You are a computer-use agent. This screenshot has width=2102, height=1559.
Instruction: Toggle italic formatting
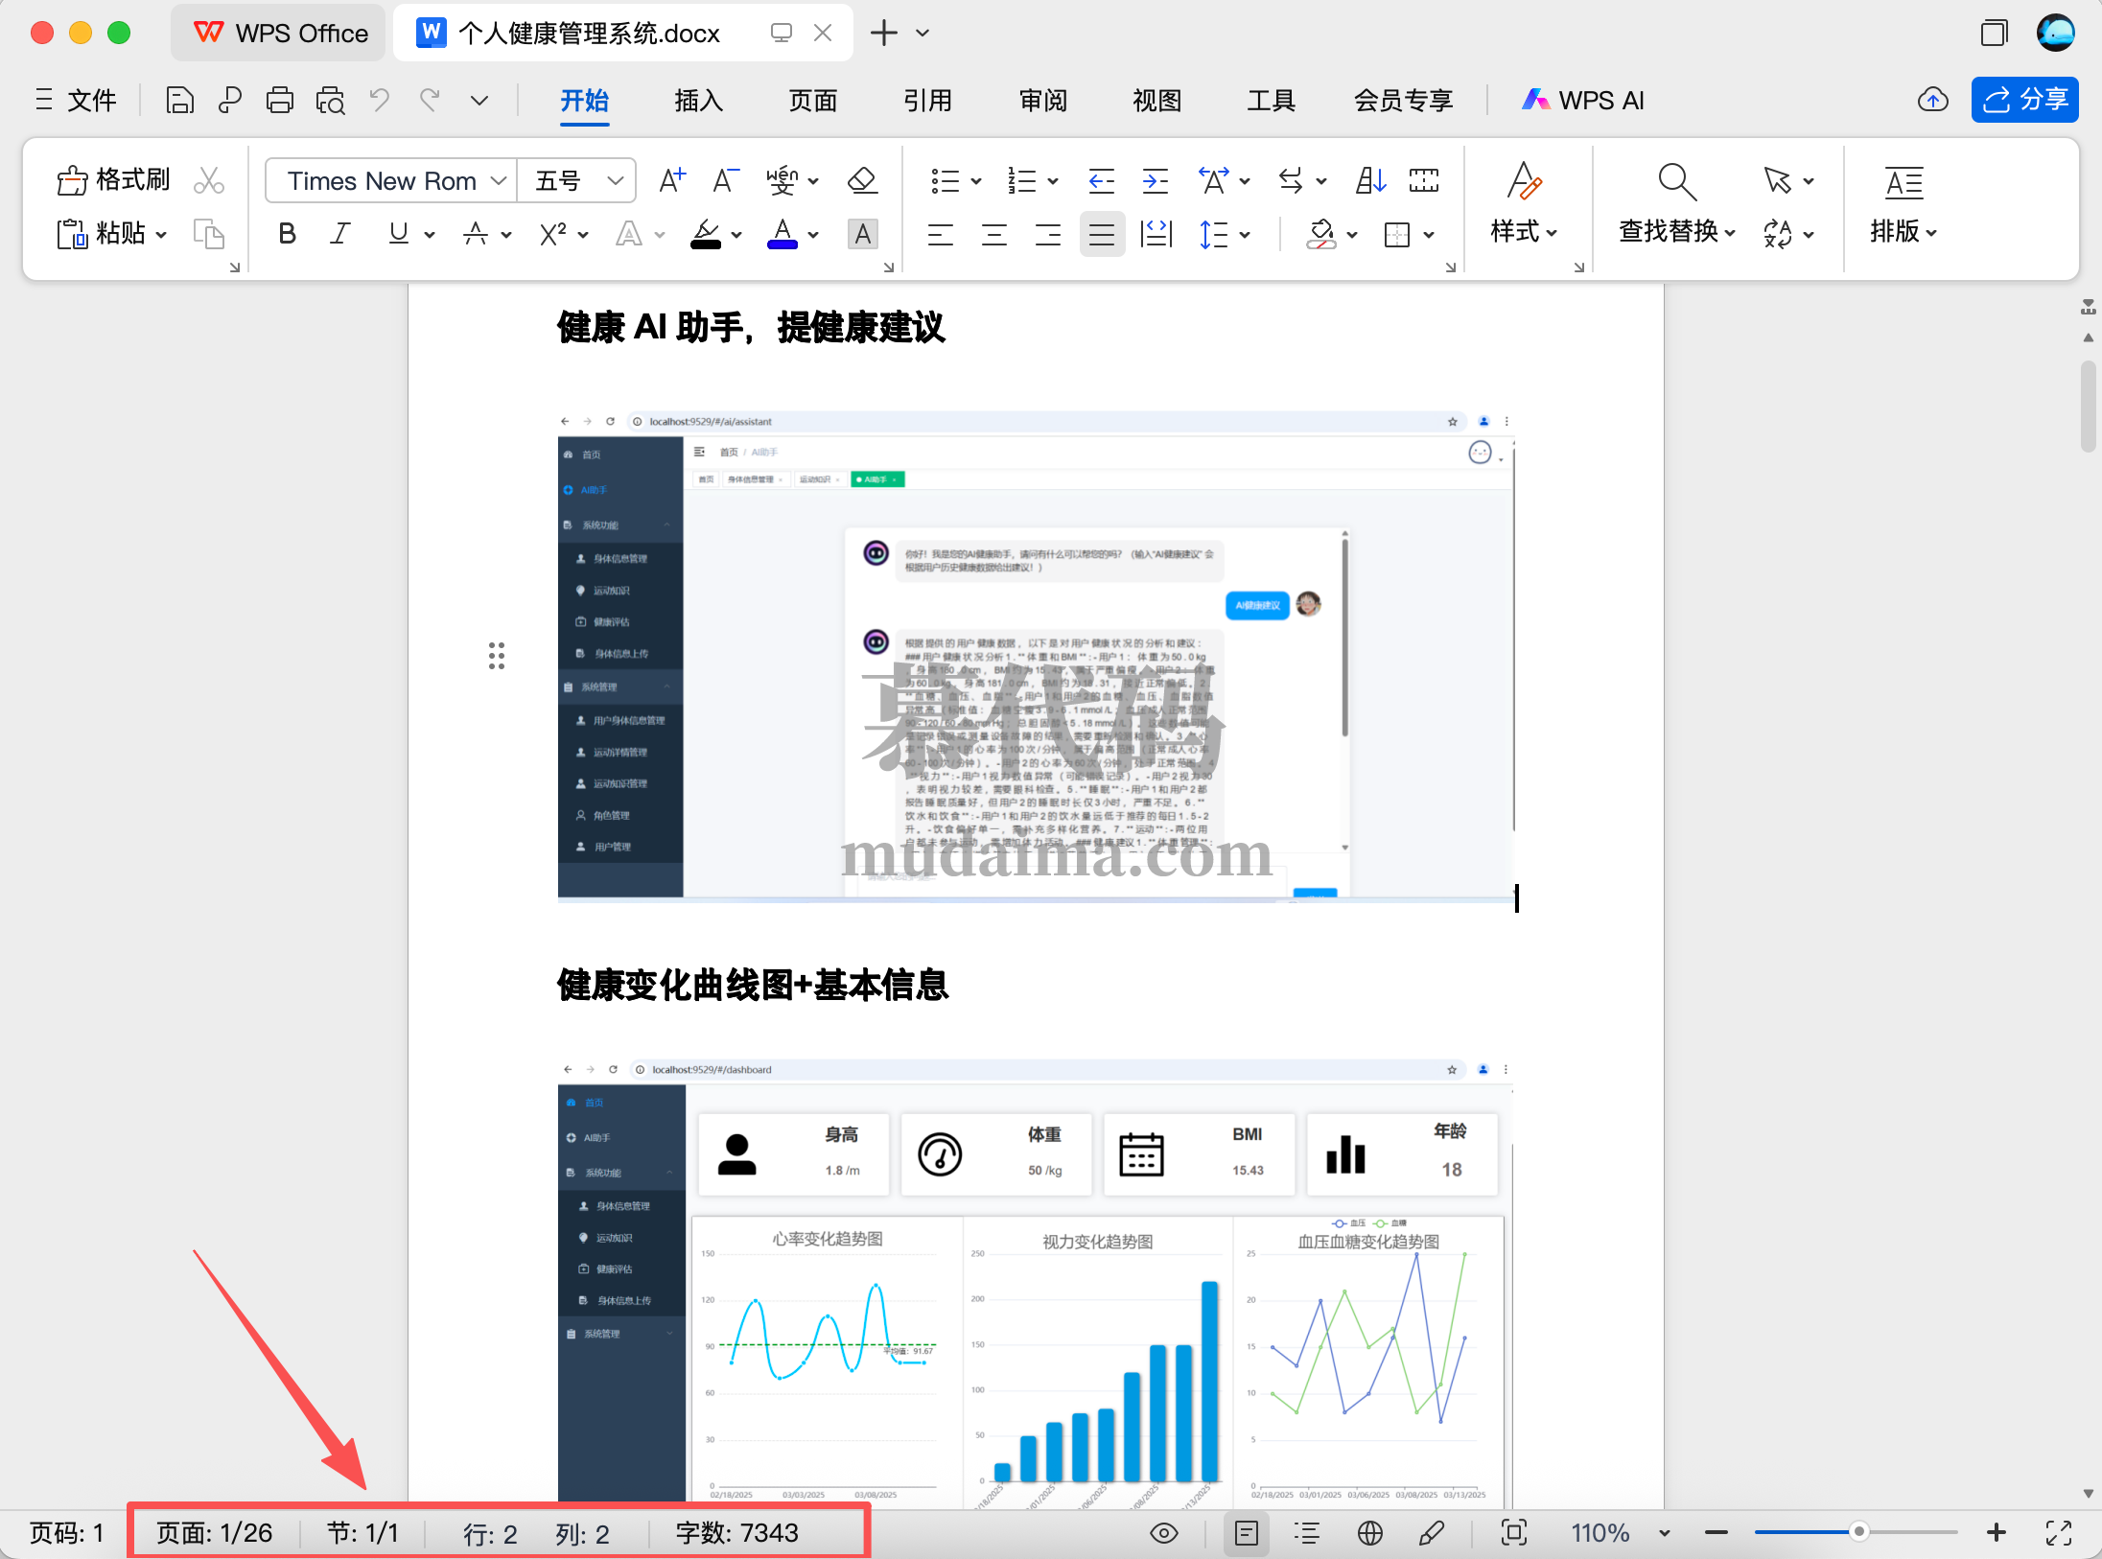click(x=339, y=234)
